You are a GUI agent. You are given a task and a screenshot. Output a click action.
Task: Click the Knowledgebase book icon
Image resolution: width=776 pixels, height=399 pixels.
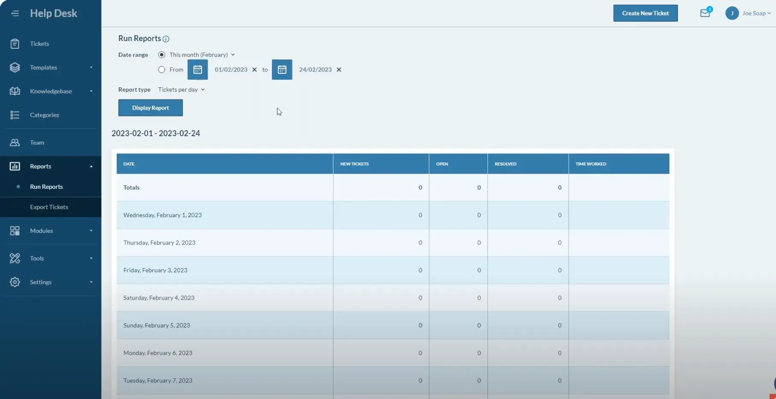(15, 91)
